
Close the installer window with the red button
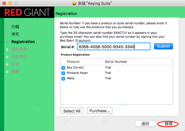click(x=4, y=3)
